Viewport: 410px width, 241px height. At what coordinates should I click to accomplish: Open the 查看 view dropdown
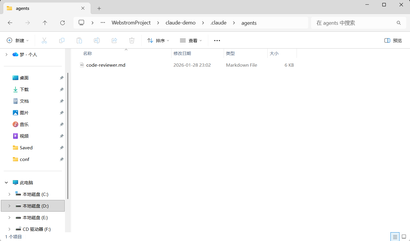click(x=191, y=40)
